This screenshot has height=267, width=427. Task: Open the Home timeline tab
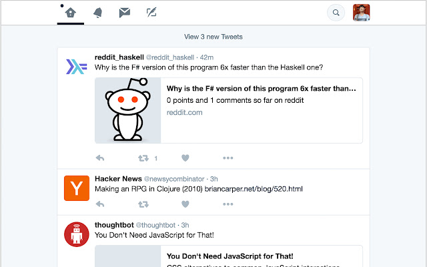71,12
